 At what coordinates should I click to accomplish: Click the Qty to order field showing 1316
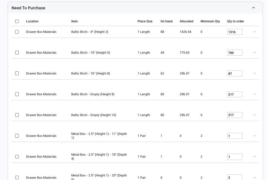pyautogui.click(x=235, y=32)
